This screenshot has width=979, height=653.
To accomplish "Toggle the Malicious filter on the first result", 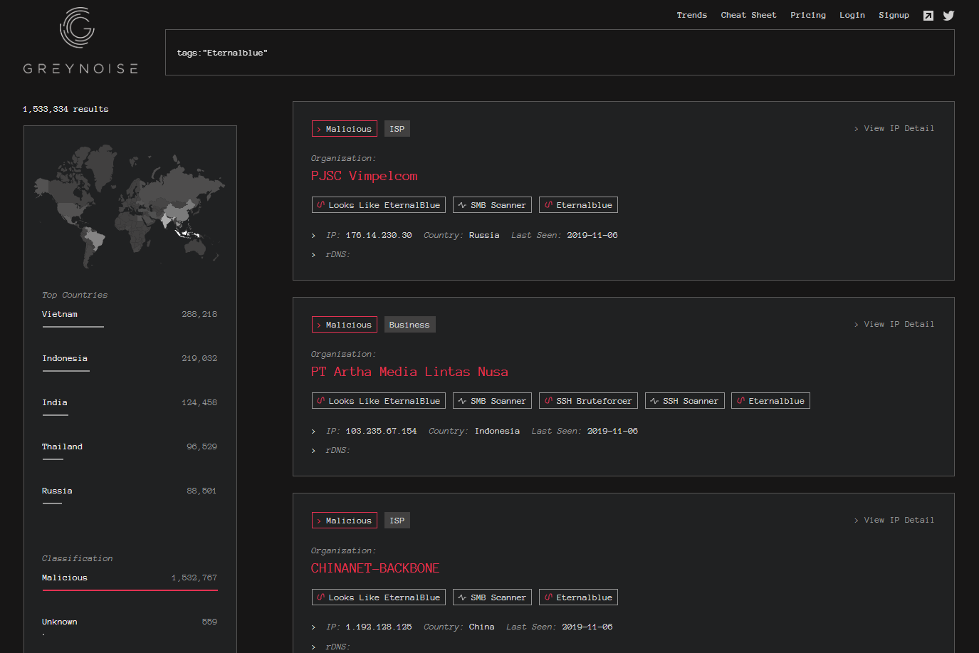I will [x=344, y=128].
